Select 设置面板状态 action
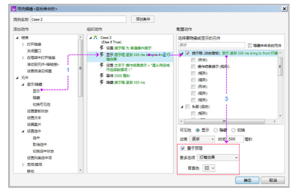305x195 pixels. click(x=38, y=111)
